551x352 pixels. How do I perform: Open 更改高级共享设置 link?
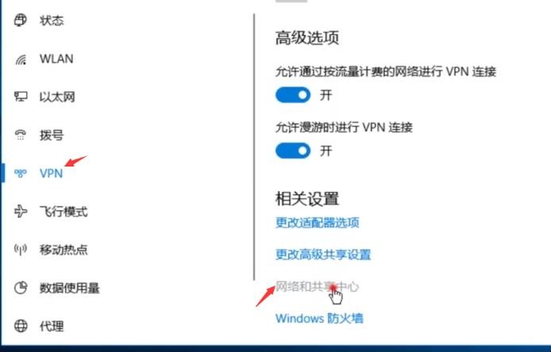tap(323, 254)
